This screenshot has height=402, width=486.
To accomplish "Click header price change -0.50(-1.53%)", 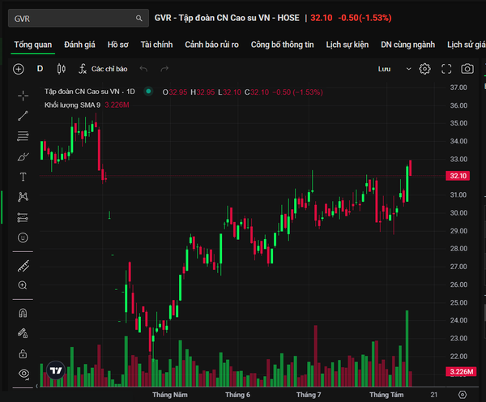I will (364, 18).
